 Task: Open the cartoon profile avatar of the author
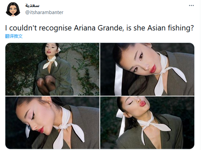click(13, 9)
